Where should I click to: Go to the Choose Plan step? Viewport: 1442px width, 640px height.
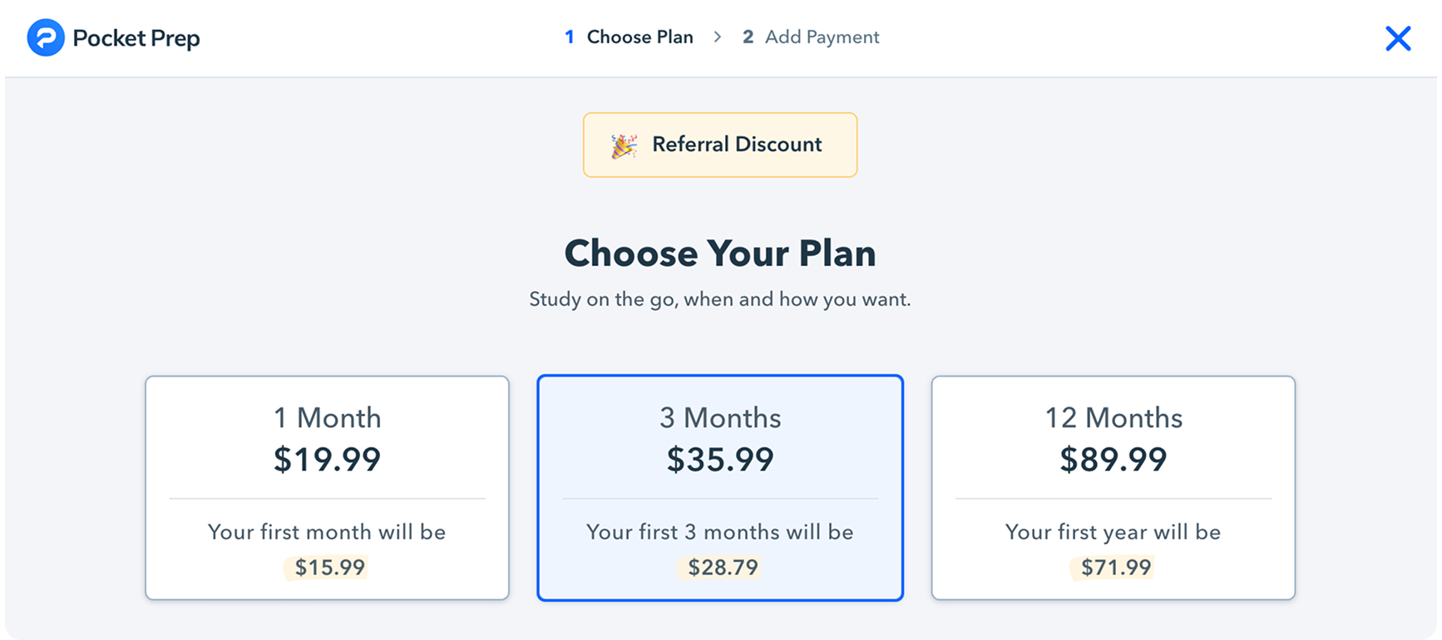[640, 37]
